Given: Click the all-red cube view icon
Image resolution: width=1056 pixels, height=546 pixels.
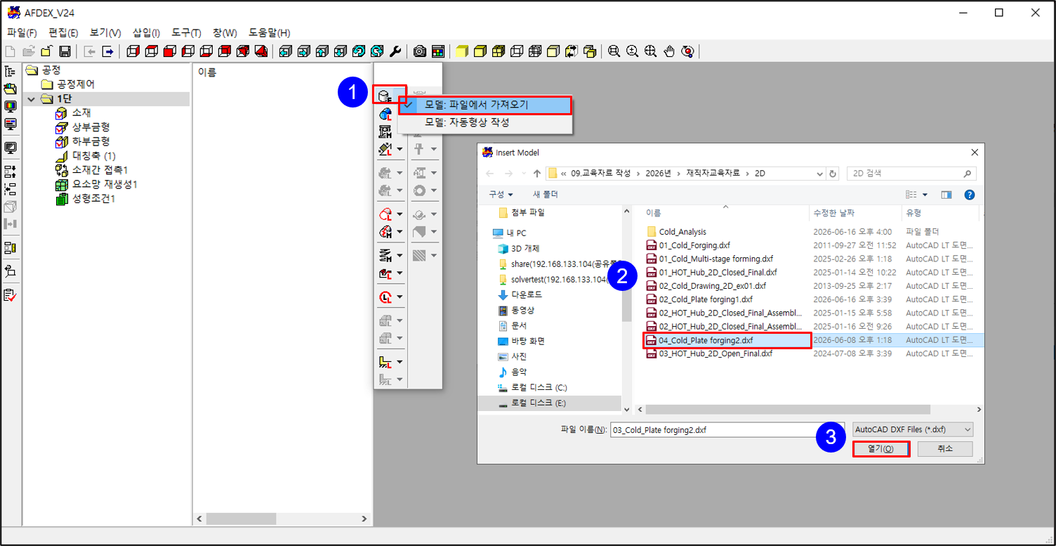Looking at the screenshot, I should [169, 51].
